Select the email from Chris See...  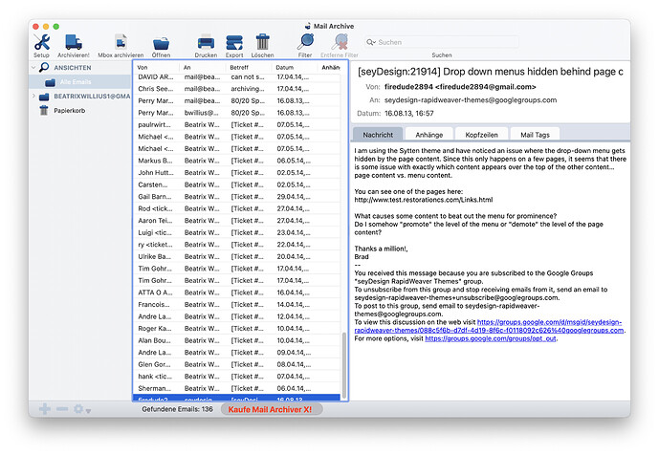pos(236,89)
